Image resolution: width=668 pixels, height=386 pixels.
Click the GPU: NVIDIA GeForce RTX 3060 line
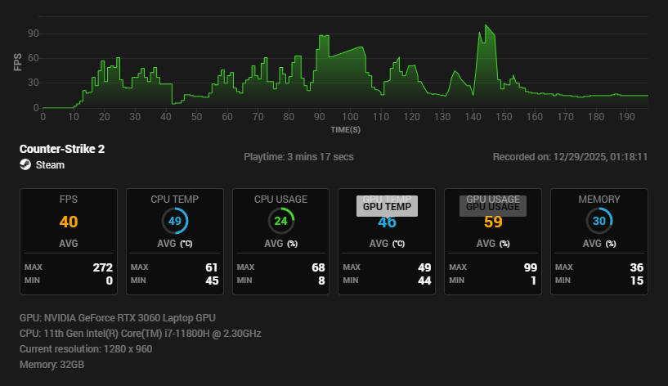[x=117, y=318]
